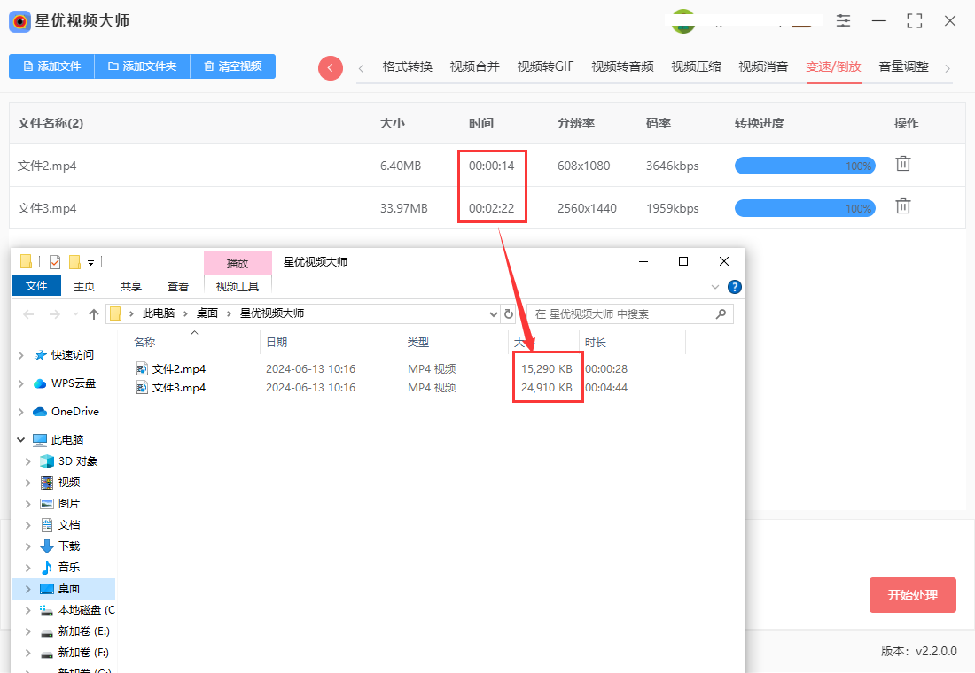The image size is (975, 673).
Task: Delete 文件3.mp4 with its trash icon
Action: point(903,206)
